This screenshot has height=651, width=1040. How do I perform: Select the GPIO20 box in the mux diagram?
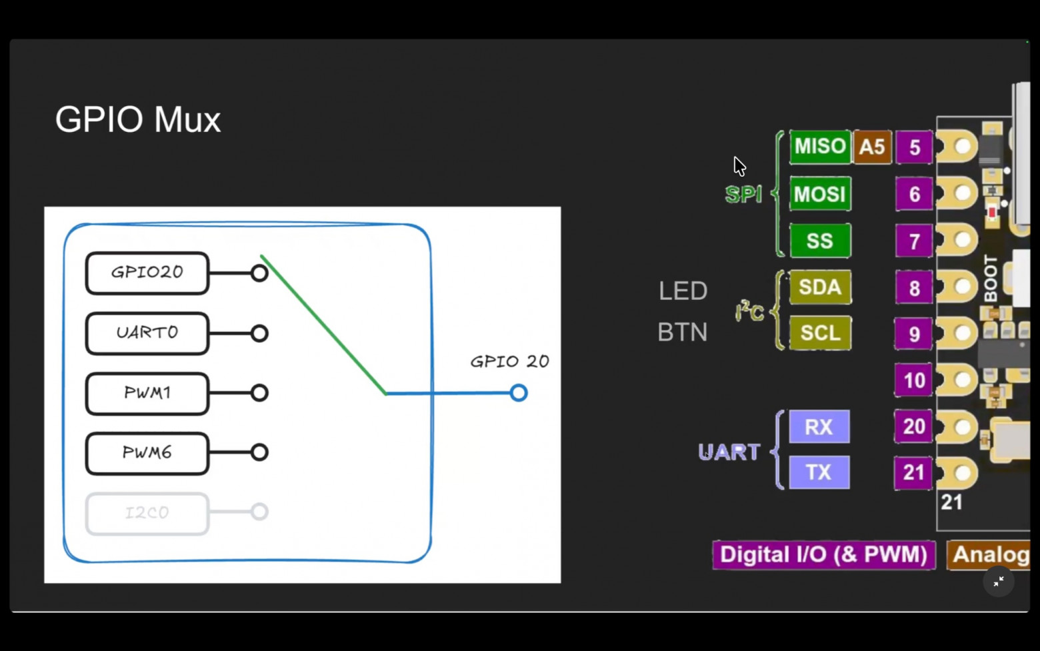click(x=147, y=273)
